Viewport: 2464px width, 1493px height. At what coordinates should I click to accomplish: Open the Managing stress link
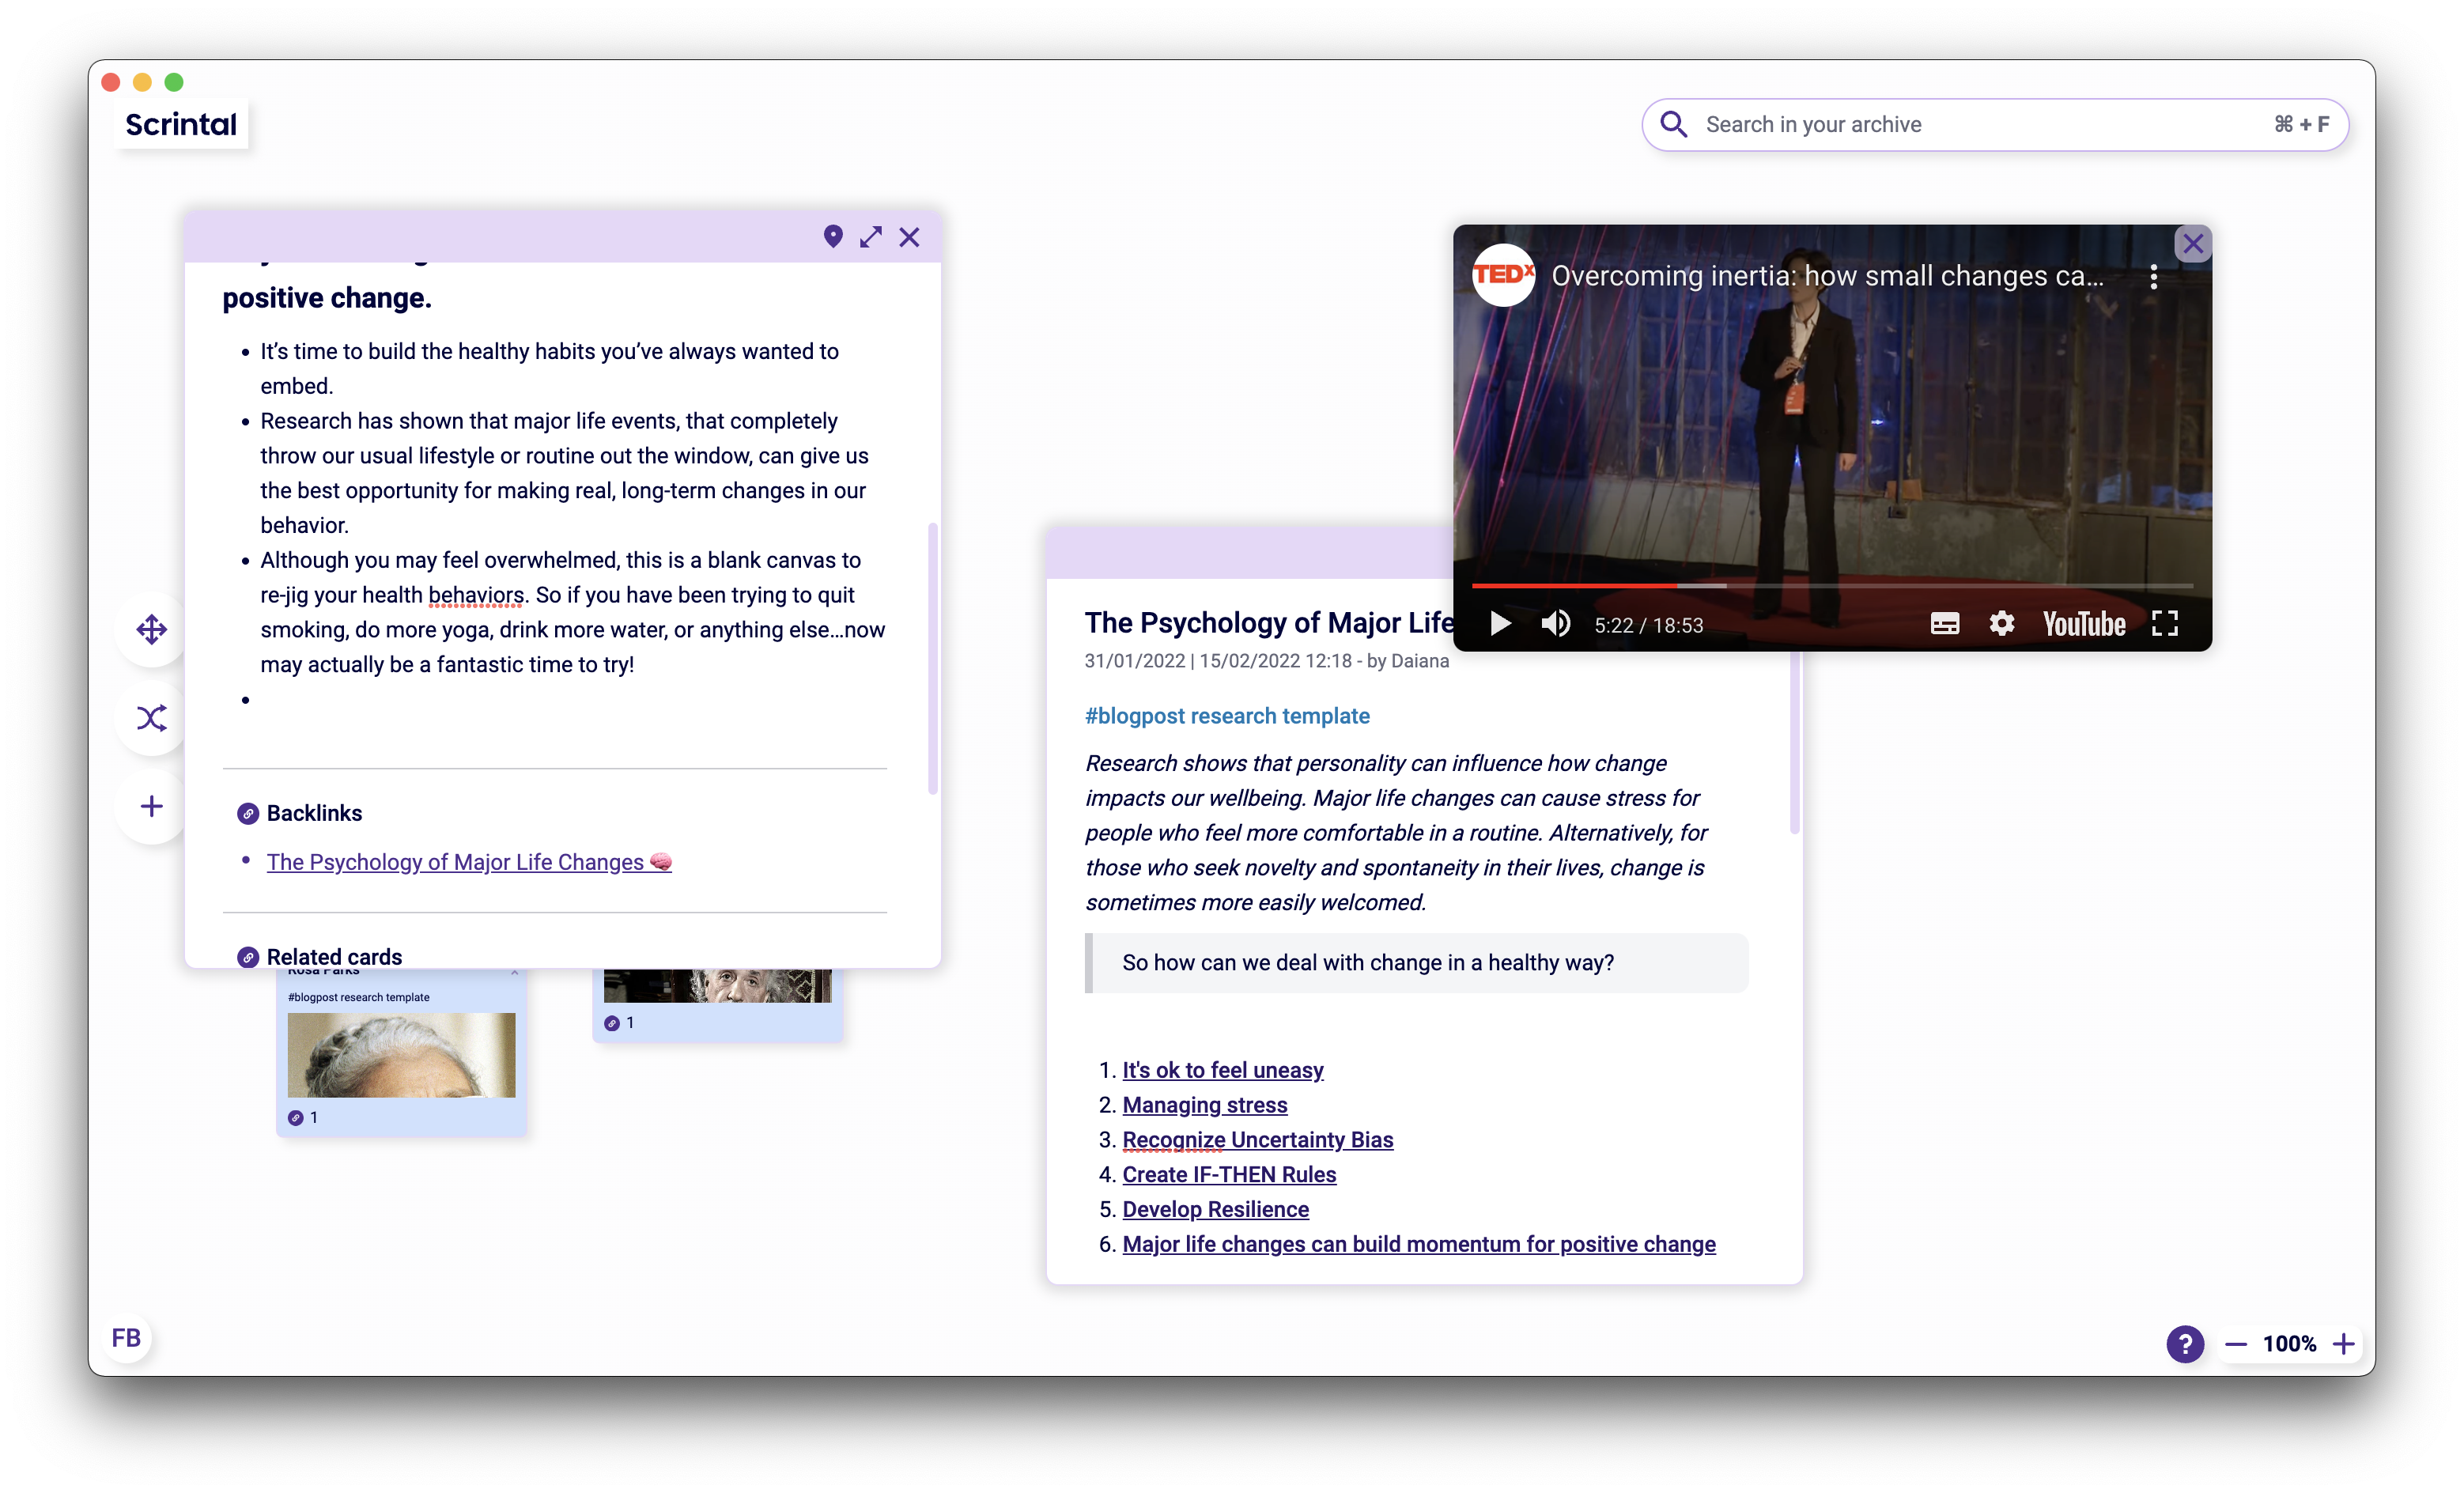pyautogui.click(x=1204, y=1105)
